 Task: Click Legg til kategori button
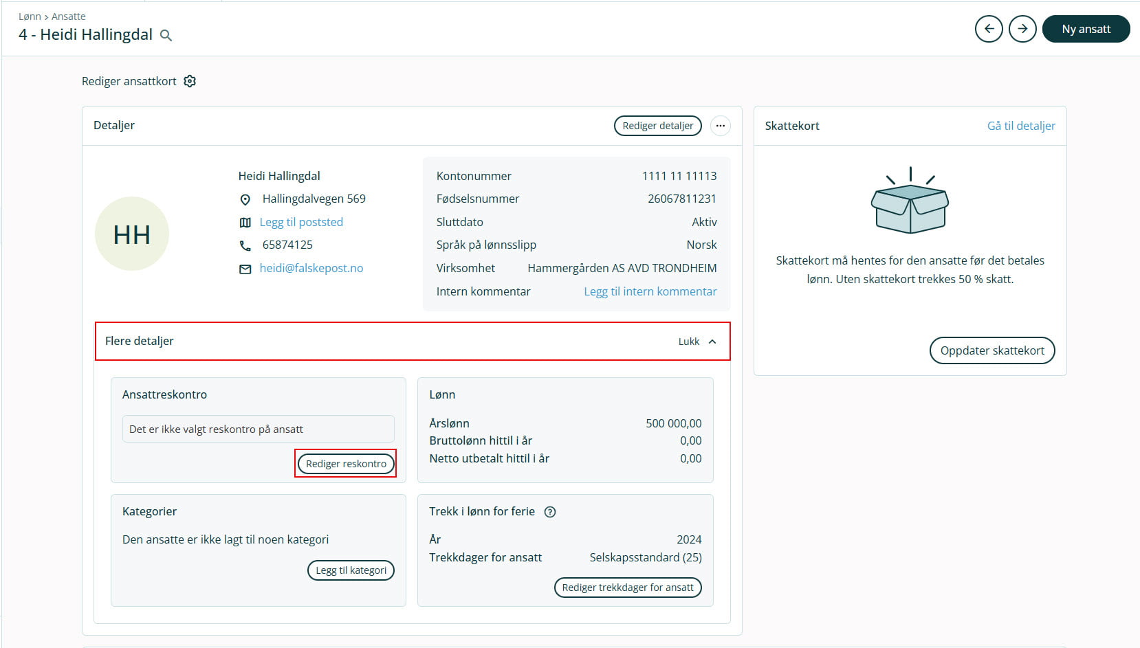[351, 570]
